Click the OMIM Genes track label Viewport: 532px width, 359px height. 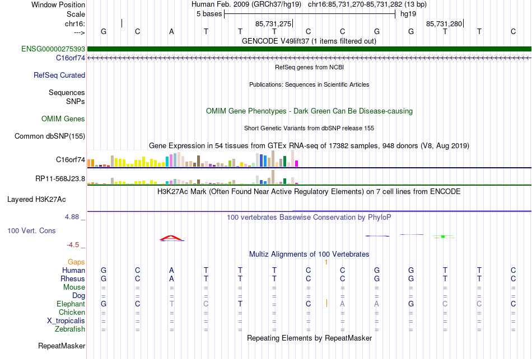point(63,119)
